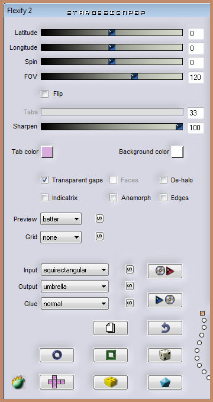Screen dimensions: 213x402
Task: Click the Longitude value field
Action: pyautogui.click(x=196, y=48)
